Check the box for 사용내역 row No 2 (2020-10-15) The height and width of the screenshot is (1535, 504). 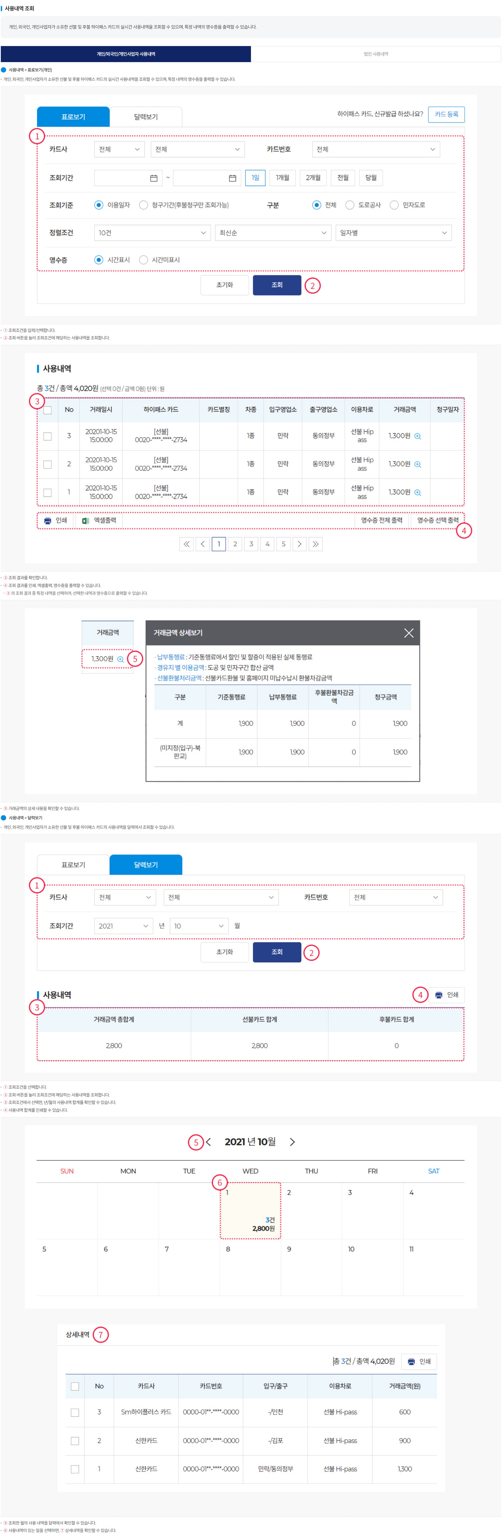click(48, 464)
